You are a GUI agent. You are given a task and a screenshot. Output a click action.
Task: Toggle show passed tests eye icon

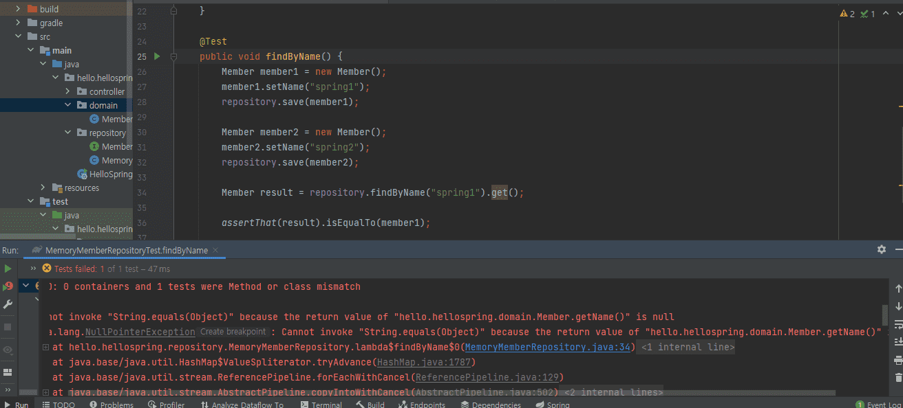coord(8,350)
